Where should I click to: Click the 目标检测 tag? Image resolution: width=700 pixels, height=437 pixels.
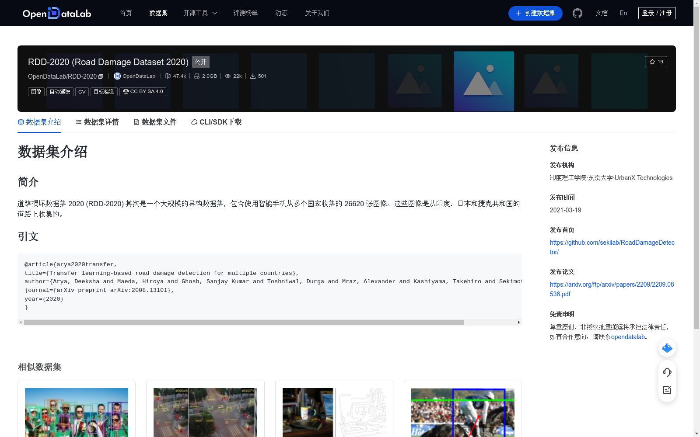[104, 92]
